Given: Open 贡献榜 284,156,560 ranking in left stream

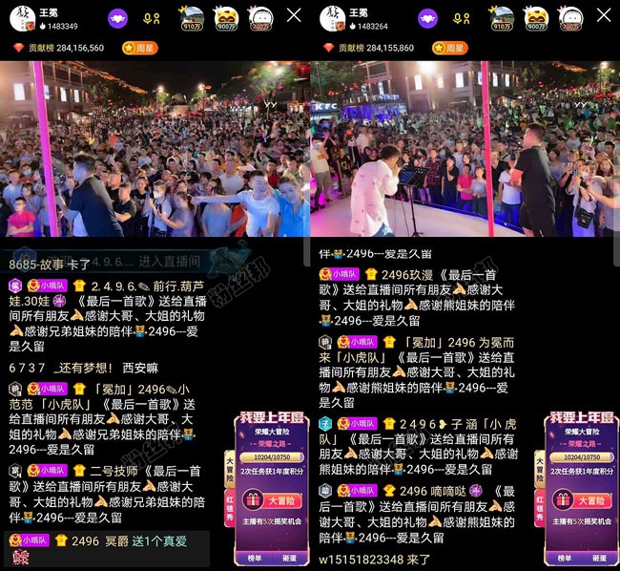Looking at the screenshot, I should 57,47.
